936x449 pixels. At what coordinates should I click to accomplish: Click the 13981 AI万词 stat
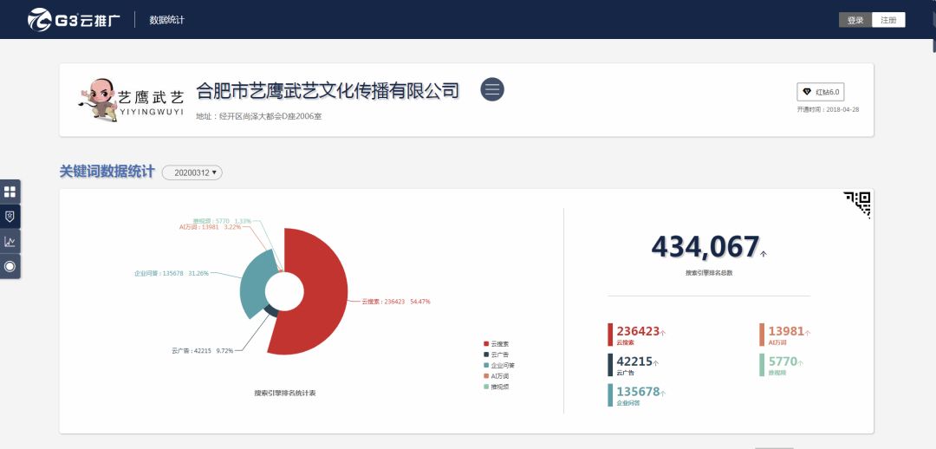tap(785, 335)
